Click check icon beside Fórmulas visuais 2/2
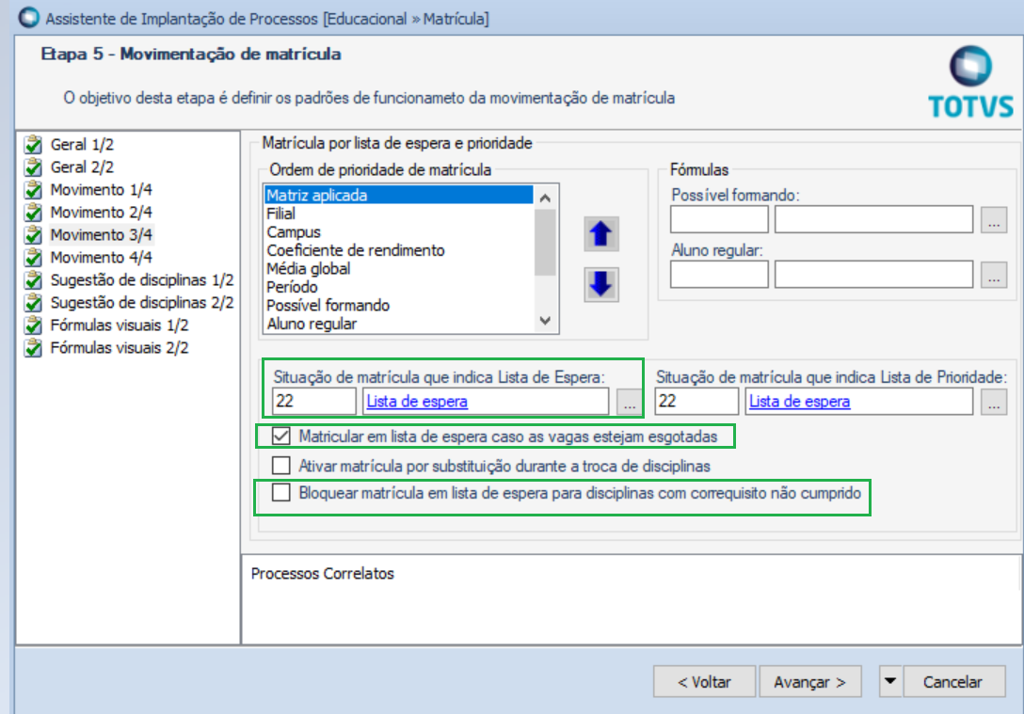The width and height of the screenshot is (1024, 714). click(x=33, y=348)
